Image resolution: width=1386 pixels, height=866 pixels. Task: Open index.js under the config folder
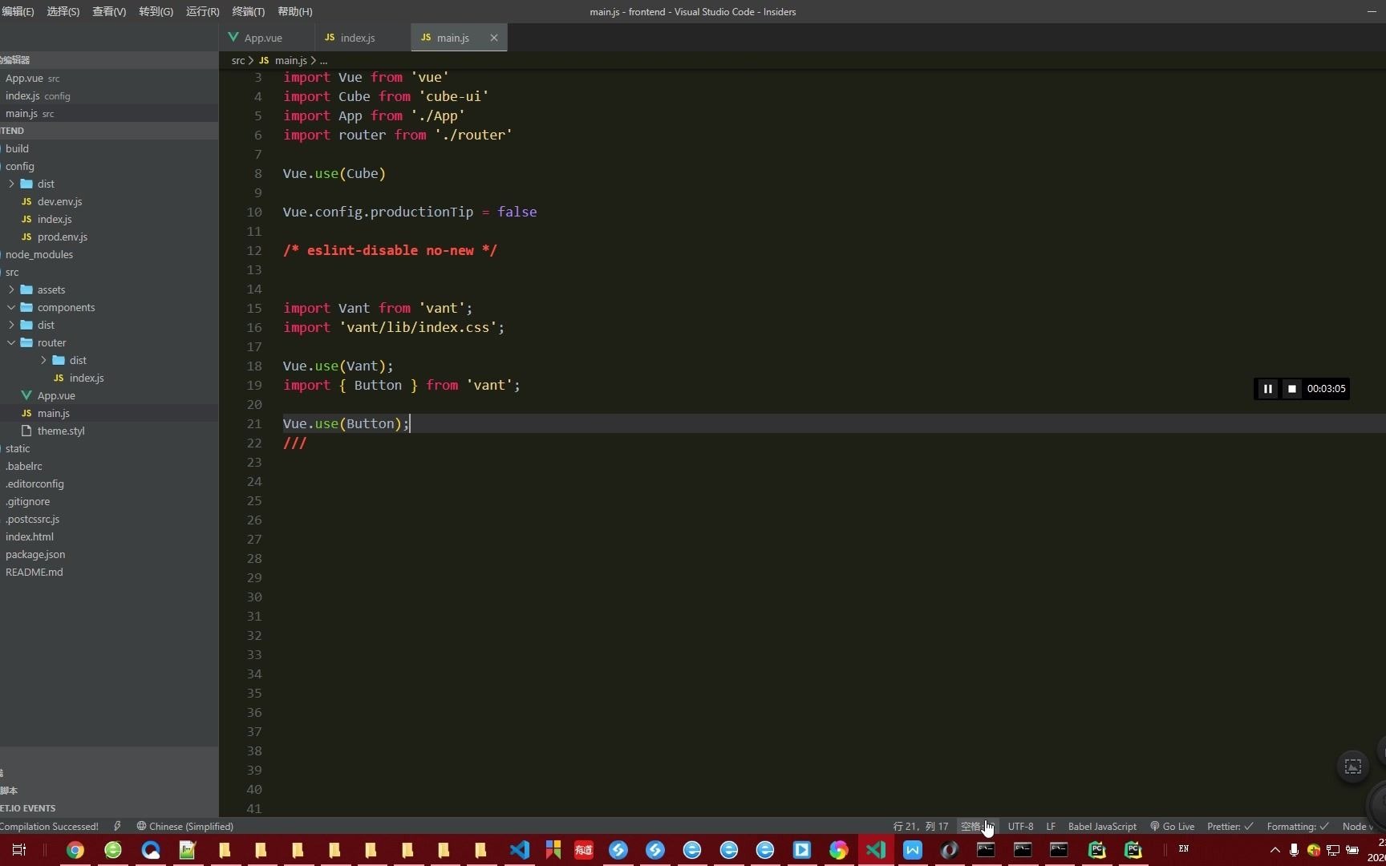pyautogui.click(x=55, y=219)
